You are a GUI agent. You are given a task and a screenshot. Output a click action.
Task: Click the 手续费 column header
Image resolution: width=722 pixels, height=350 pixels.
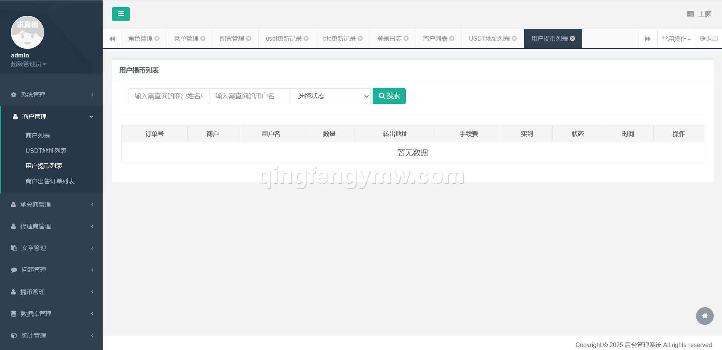coord(469,134)
